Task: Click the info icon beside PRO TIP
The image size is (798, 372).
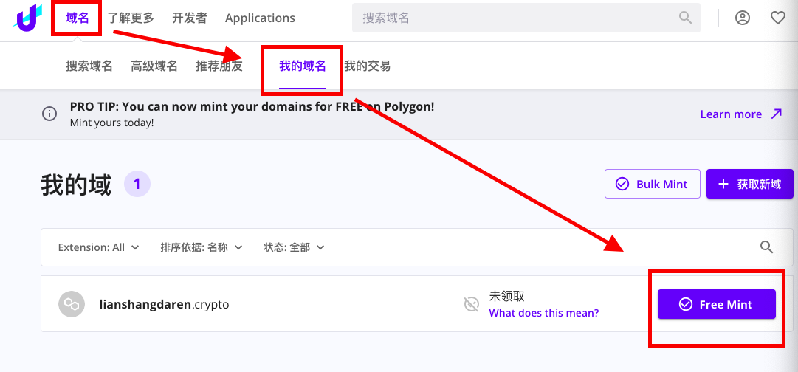Action: [49, 114]
